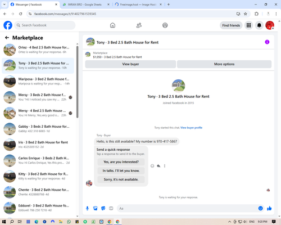Open WhatsApp from taskbar
The width and height of the screenshot is (281, 225).
(69, 222)
